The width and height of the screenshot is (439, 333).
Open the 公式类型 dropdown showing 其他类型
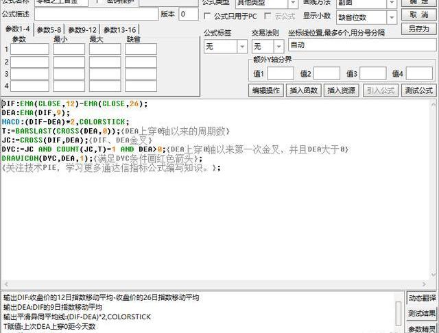266,3
